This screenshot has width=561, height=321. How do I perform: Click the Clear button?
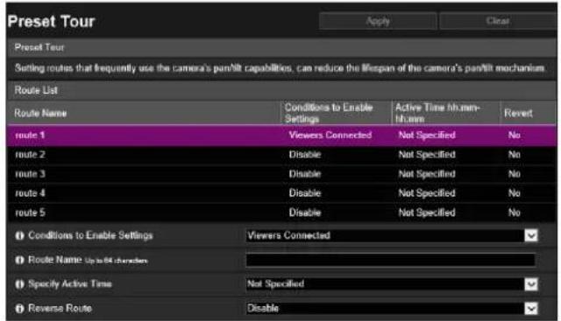pos(498,21)
